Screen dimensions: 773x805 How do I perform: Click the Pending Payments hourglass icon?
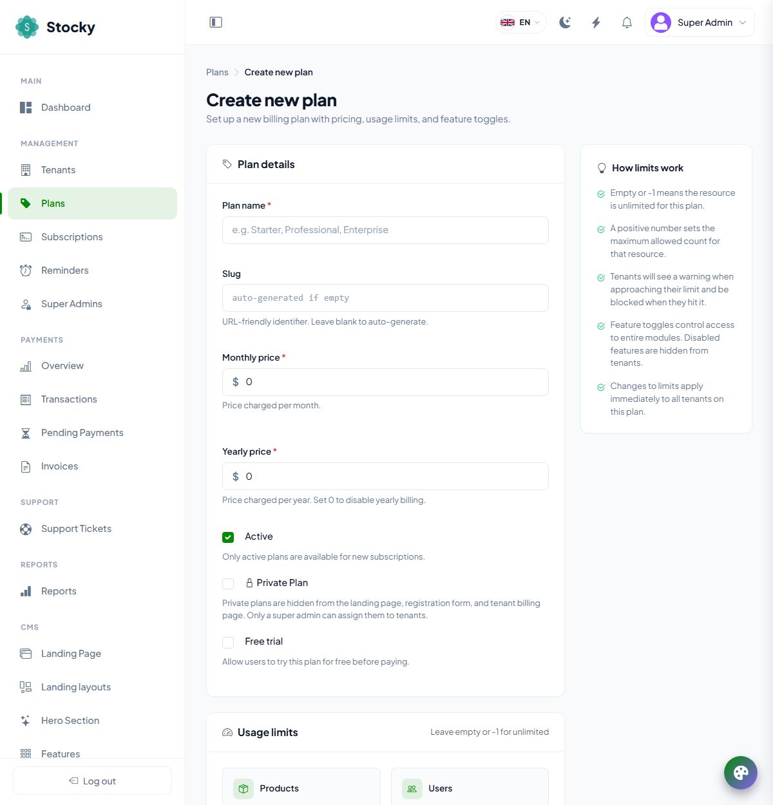pos(26,433)
